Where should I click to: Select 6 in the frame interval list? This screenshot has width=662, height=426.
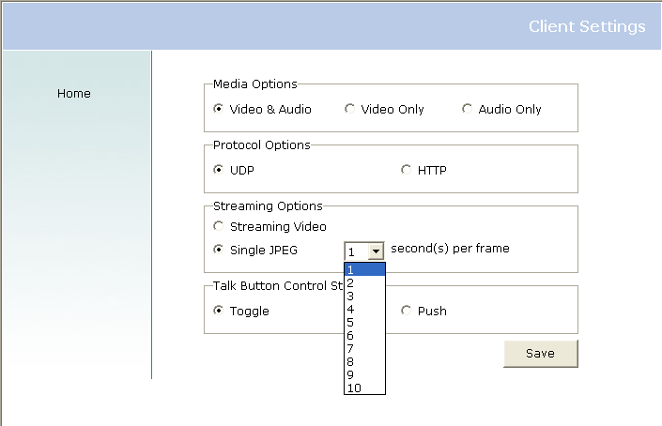(364, 336)
